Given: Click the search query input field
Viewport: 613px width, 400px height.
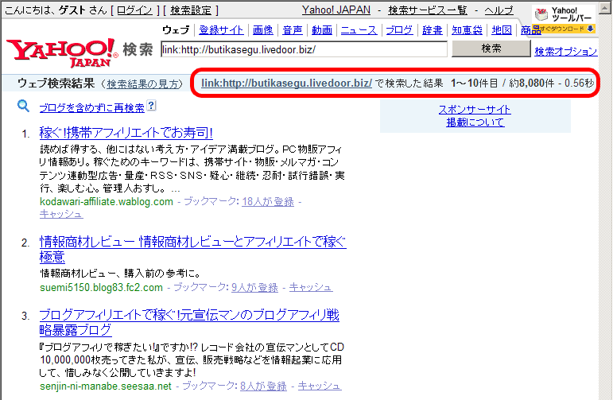Looking at the screenshot, I should [304, 49].
